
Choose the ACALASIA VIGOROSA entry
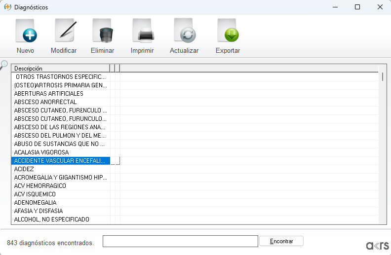[41, 152]
